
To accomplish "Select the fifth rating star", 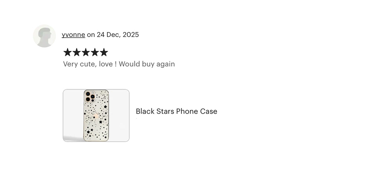I will [x=104, y=52].
